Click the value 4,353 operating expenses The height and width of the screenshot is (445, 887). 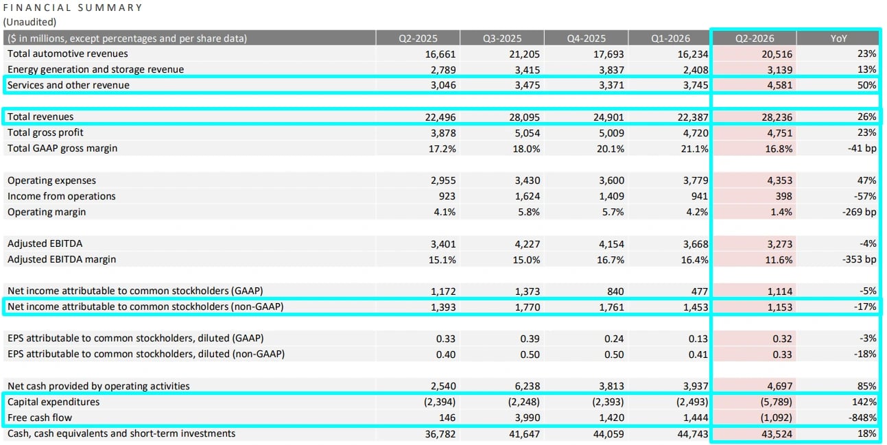point(780,180)
